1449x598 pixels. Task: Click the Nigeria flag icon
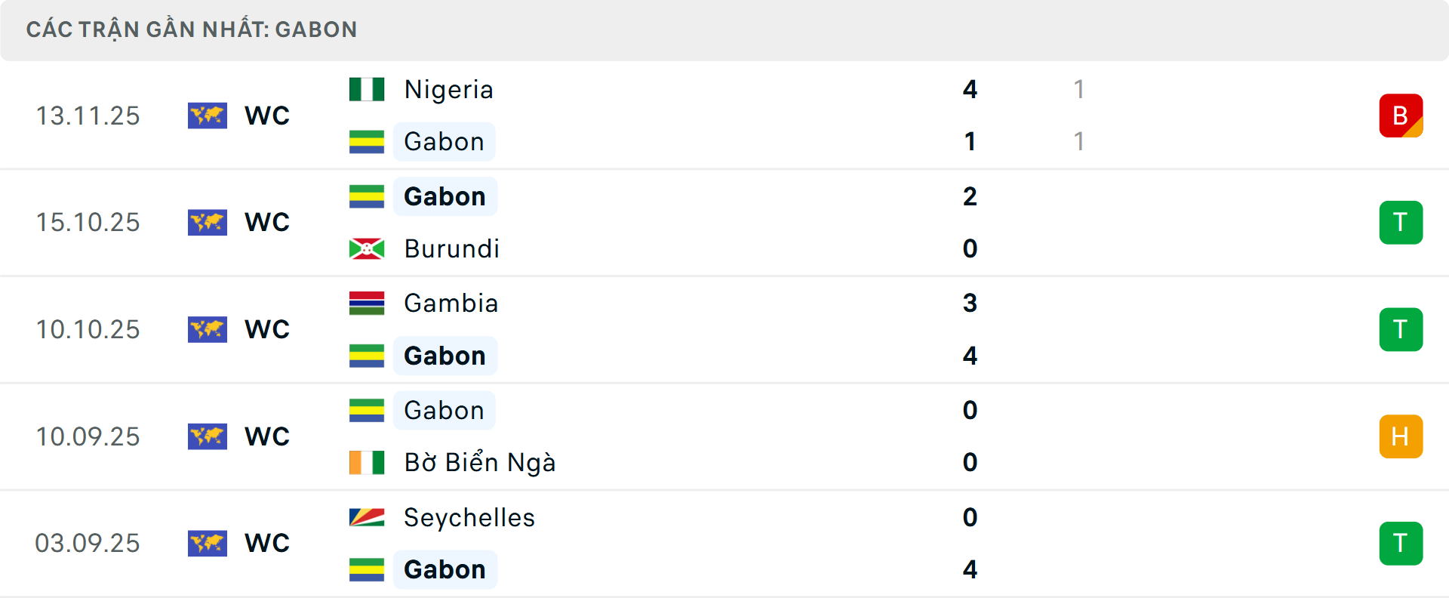367,88
